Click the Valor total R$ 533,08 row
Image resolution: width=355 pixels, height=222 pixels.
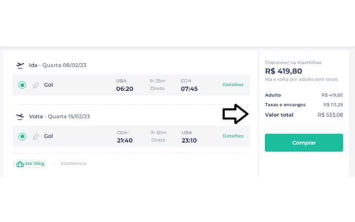coord(304,115)
